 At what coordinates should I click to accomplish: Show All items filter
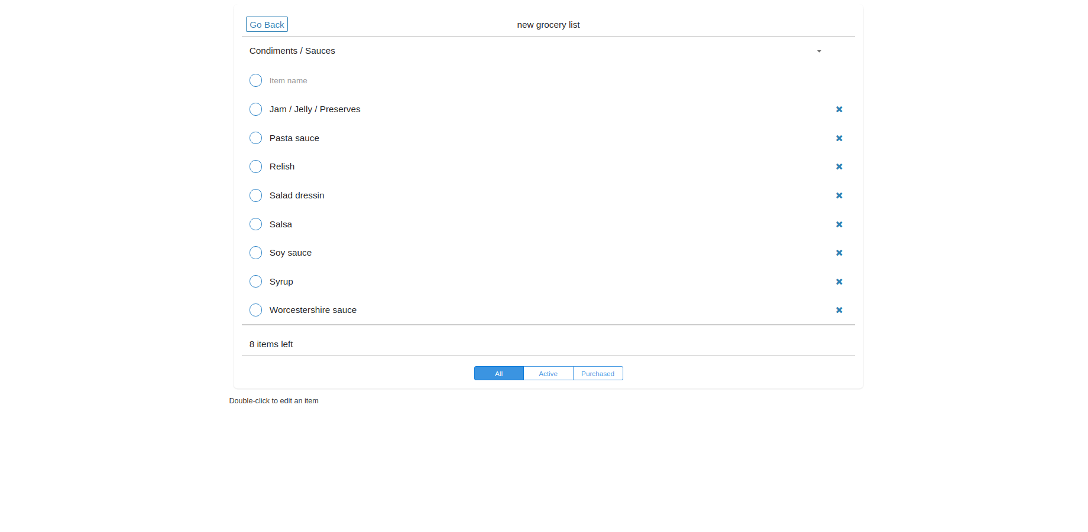[499, 373]
